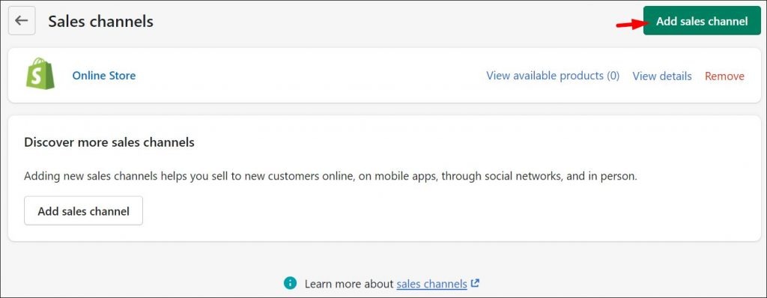Click the Adding new sales channels description text
Viewport: 767px width, 298px height.
click(330, 176)
